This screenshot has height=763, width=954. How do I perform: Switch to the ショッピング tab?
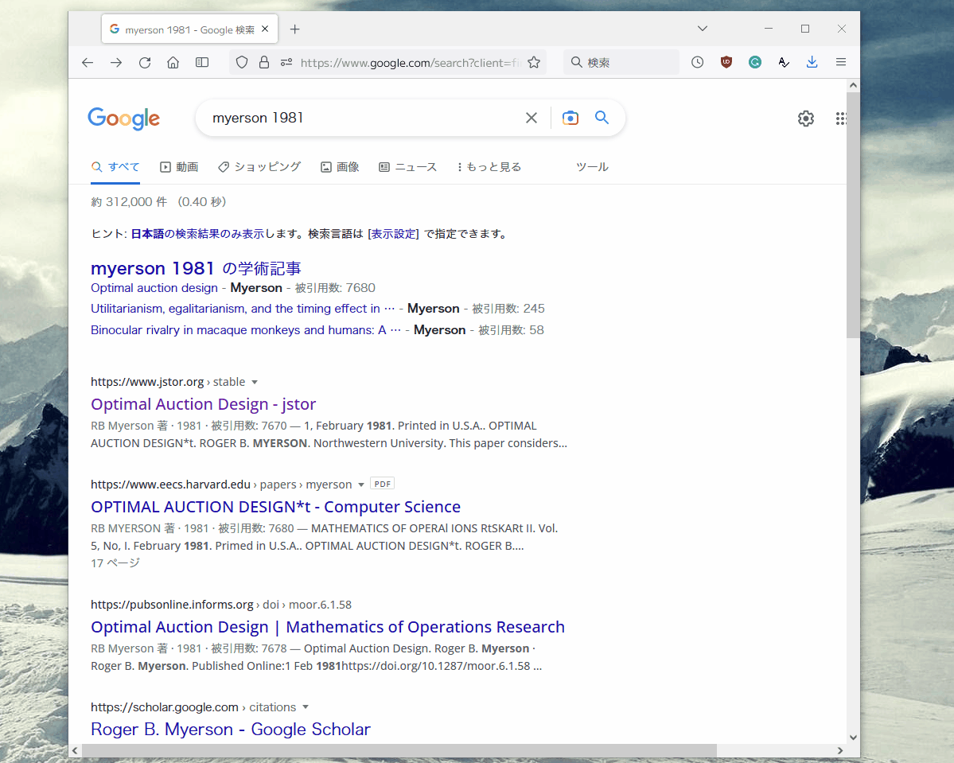pos(259,167)
